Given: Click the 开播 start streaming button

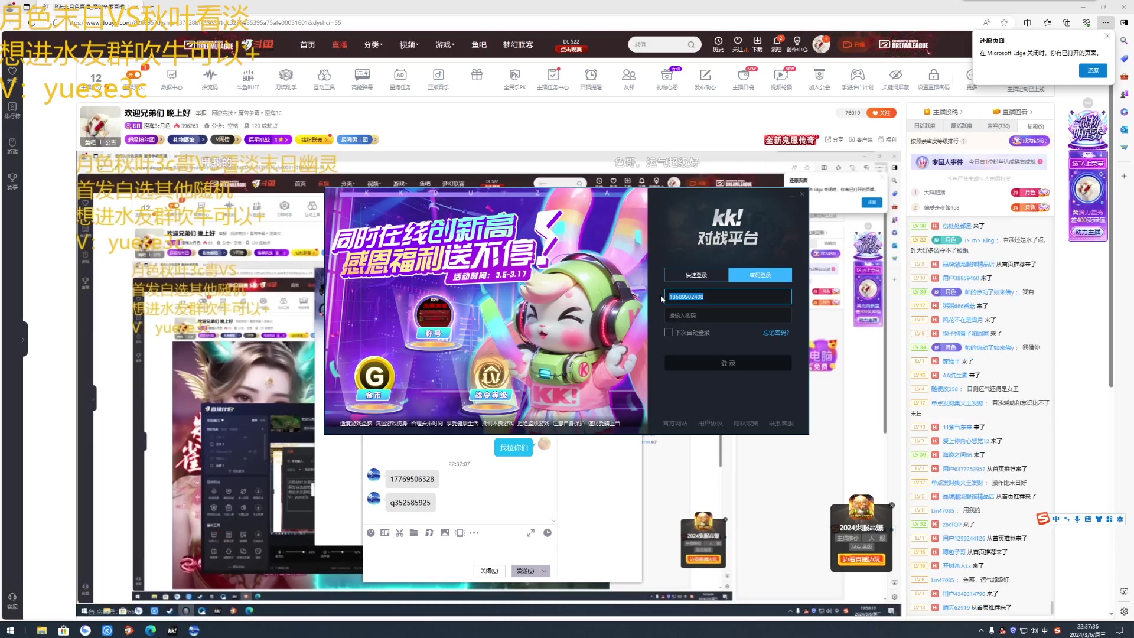Looking at the screenshot, I should point(853,44).
